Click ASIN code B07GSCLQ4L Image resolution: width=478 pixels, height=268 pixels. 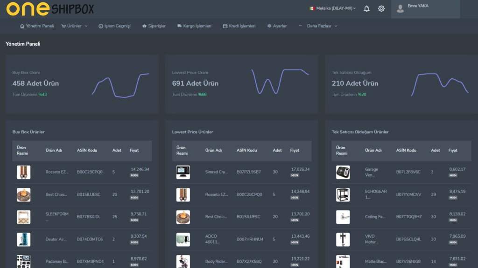tap(408, 240)
